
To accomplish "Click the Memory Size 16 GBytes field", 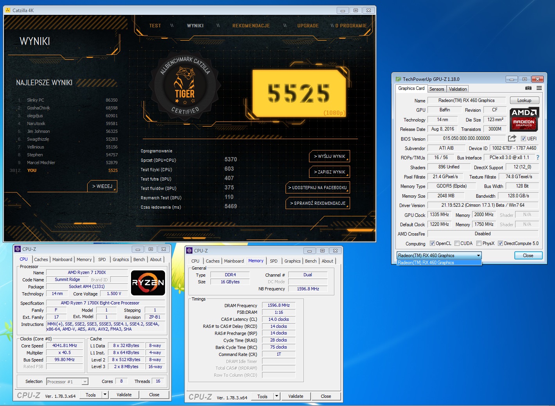I will [x=230, y=282].
